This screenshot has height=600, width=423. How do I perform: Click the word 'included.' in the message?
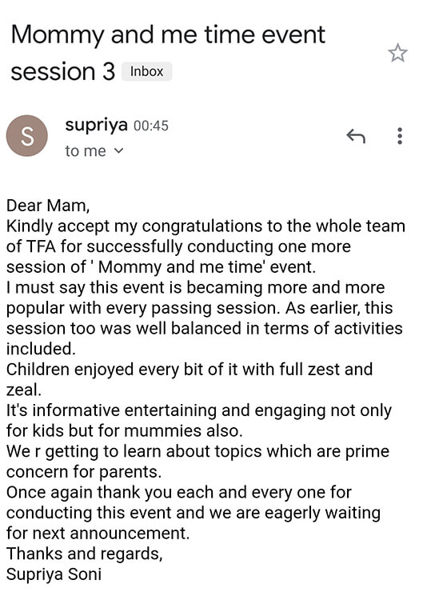42,349
